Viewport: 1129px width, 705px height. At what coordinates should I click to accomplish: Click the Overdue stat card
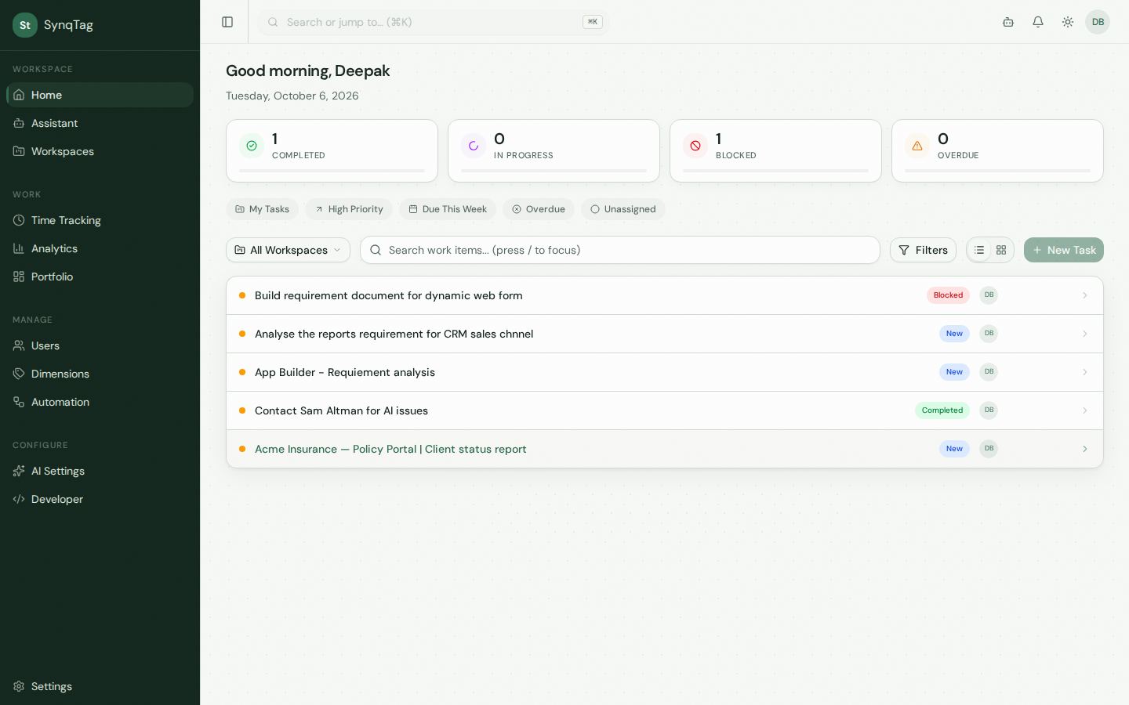point(997,150)
